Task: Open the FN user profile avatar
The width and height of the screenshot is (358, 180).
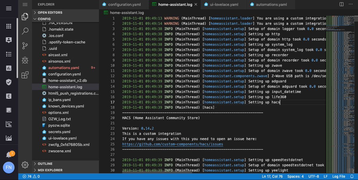Action: (9, 167)
